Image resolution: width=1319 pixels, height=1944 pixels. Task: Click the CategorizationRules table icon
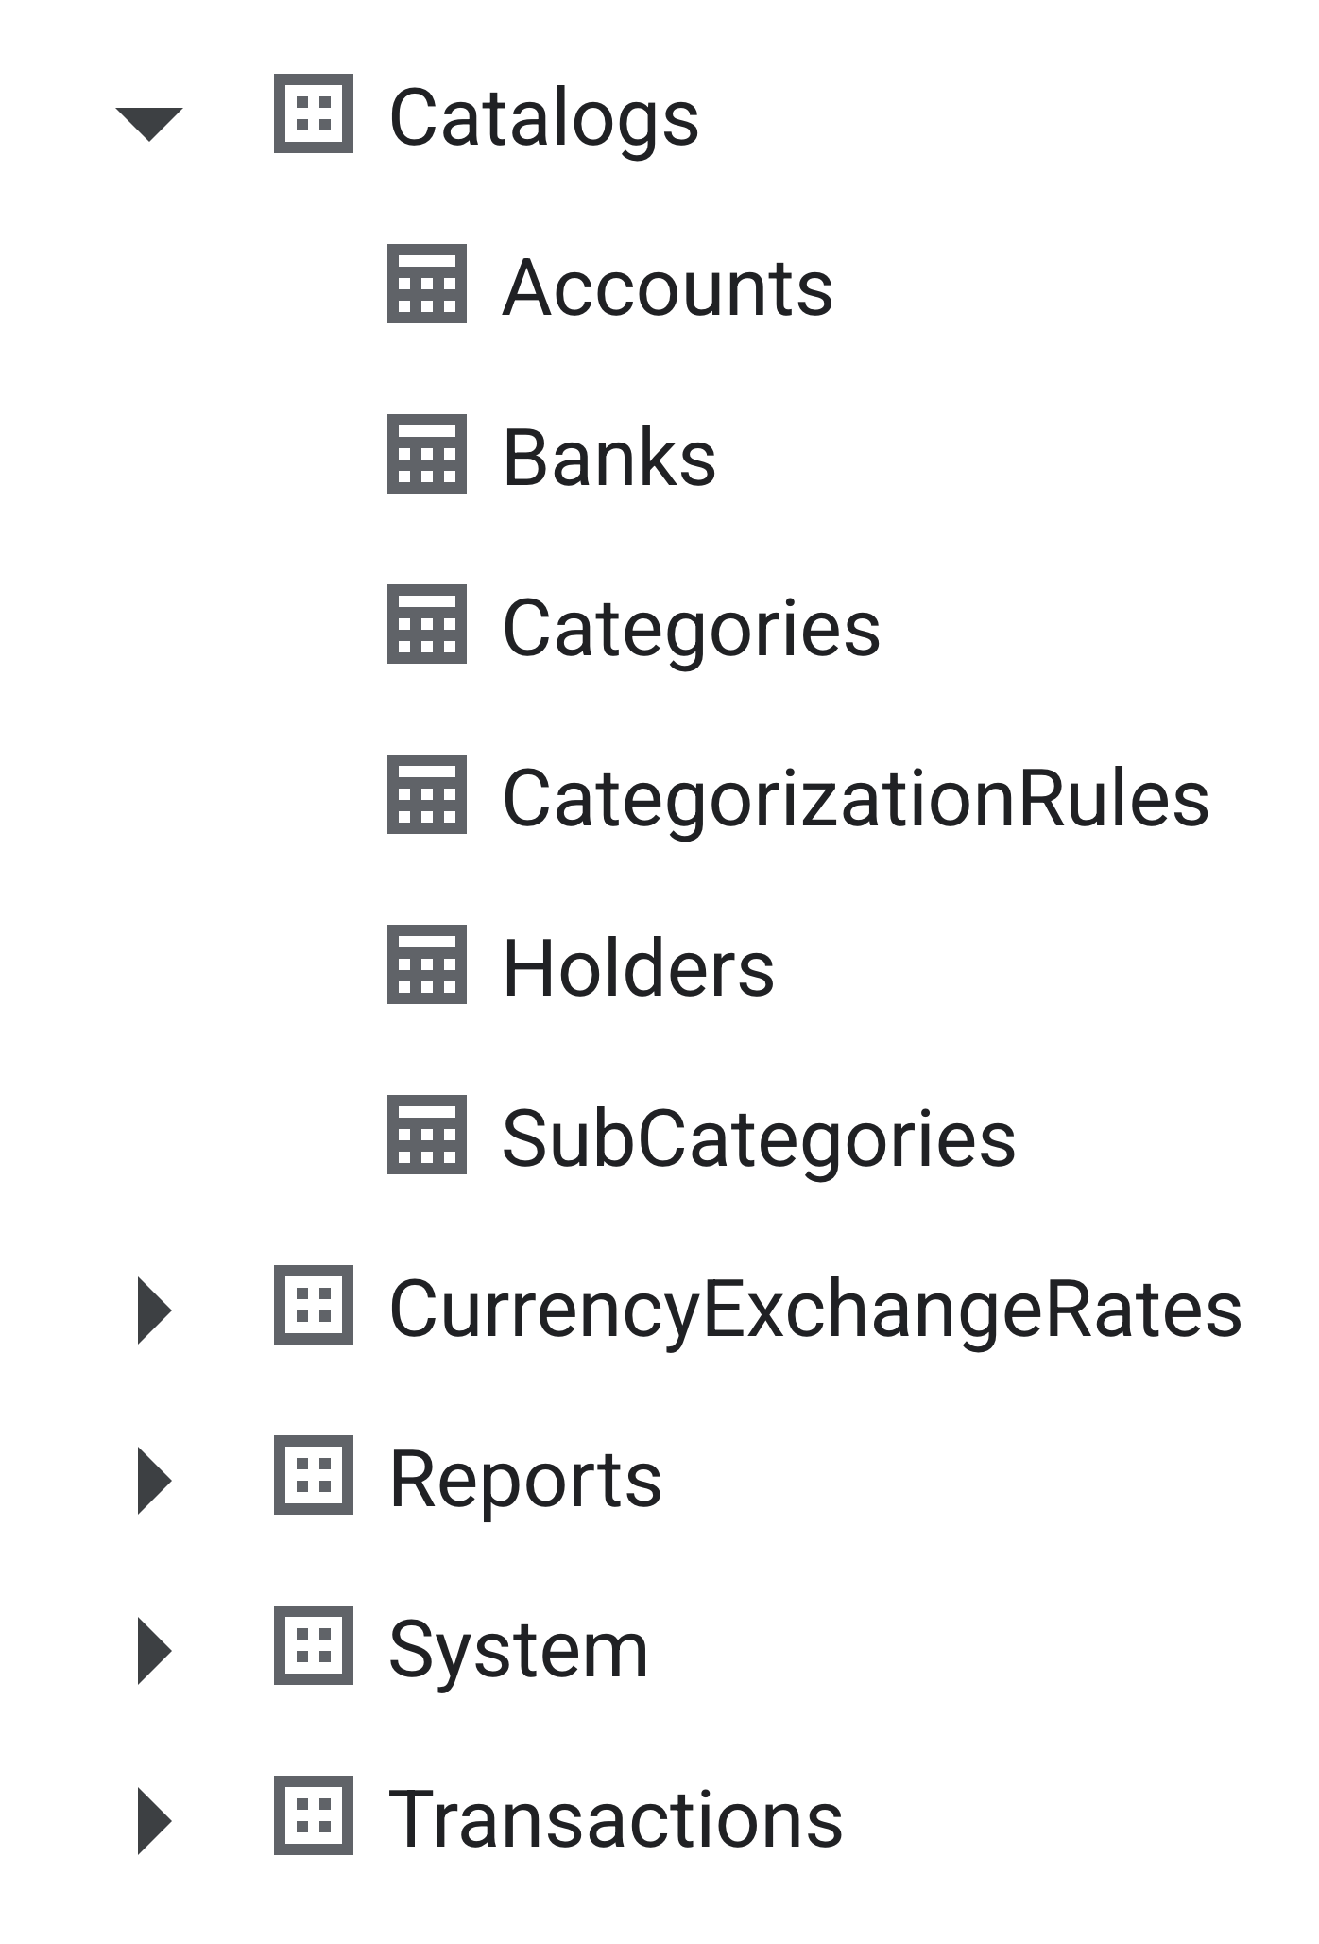pos(427,794)
